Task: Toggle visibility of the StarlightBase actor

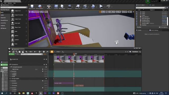Action: pos(137,22)
